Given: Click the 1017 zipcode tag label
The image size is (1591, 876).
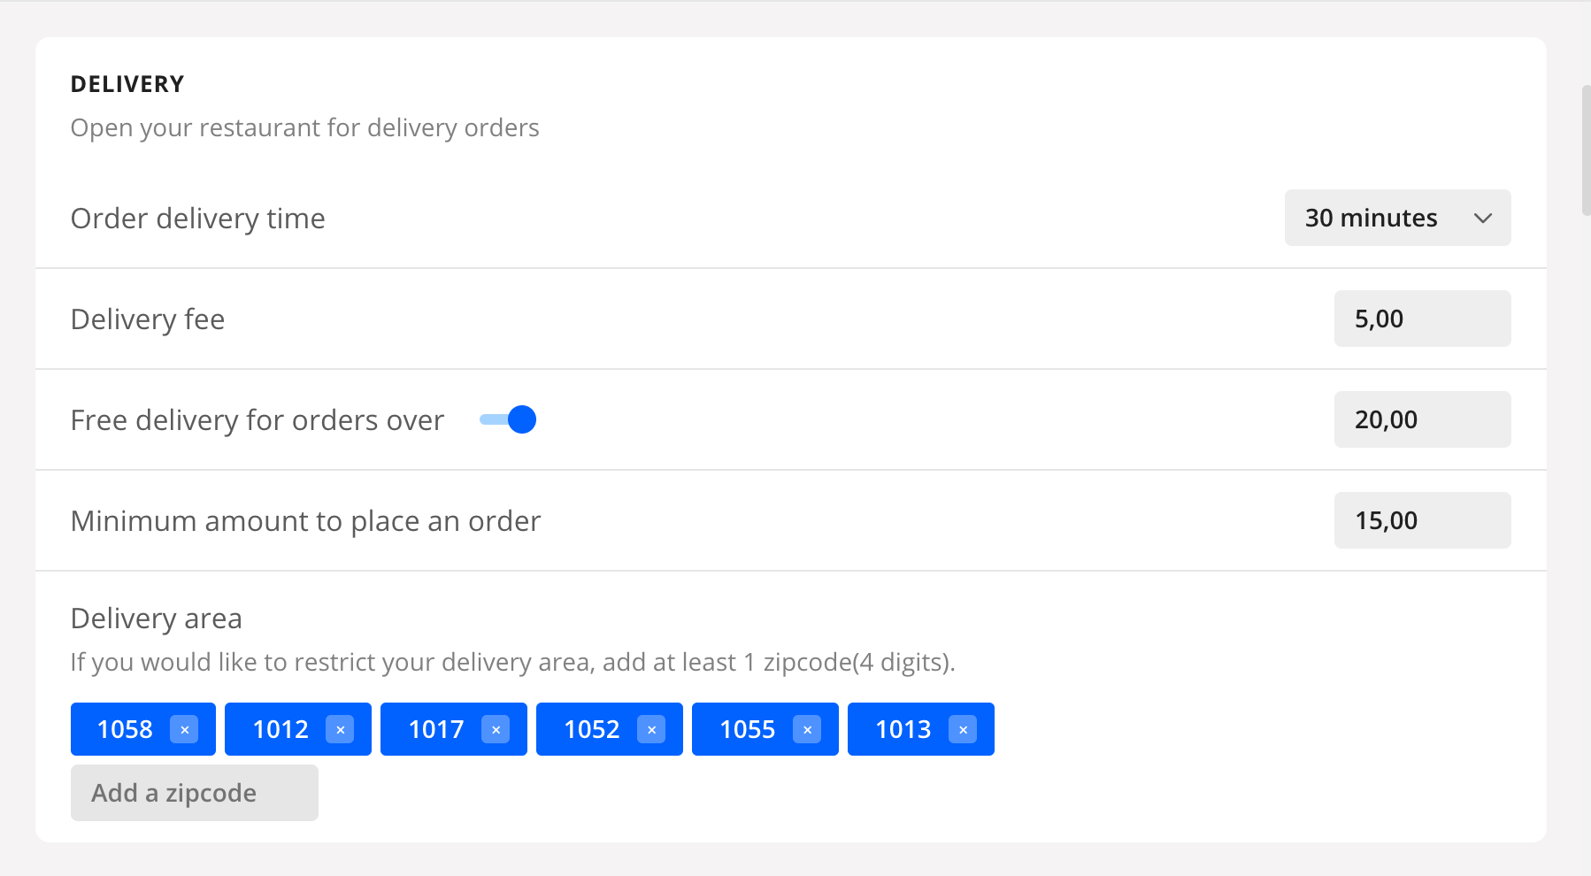Looking at the screenshot, I should 436,730.
